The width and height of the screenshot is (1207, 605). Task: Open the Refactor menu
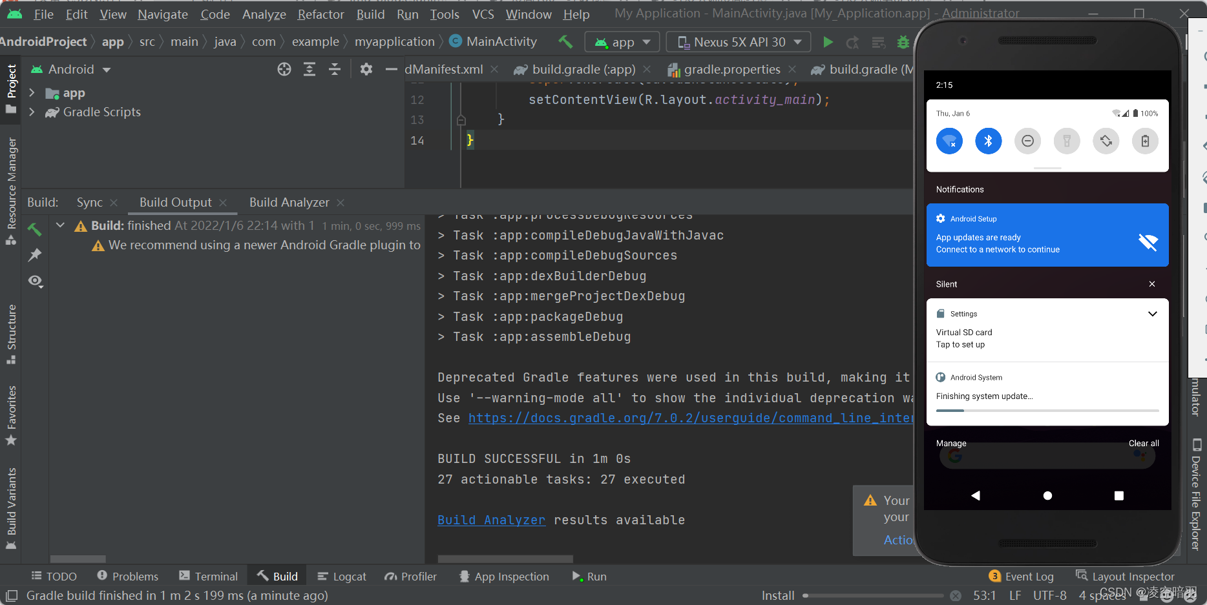pos(320,14)
